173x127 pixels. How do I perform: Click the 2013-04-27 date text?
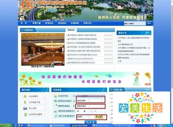(108, 55)
